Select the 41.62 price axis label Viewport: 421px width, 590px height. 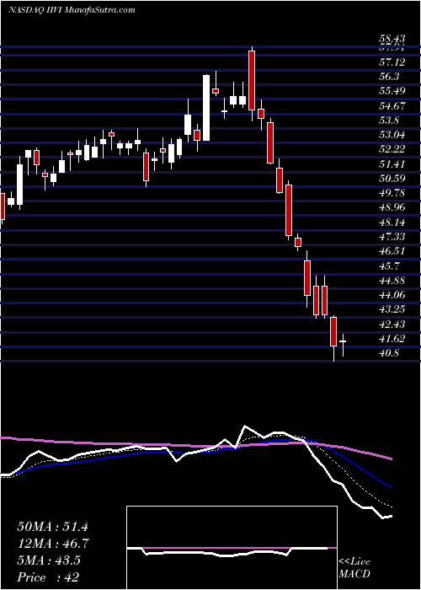point(392,338)
